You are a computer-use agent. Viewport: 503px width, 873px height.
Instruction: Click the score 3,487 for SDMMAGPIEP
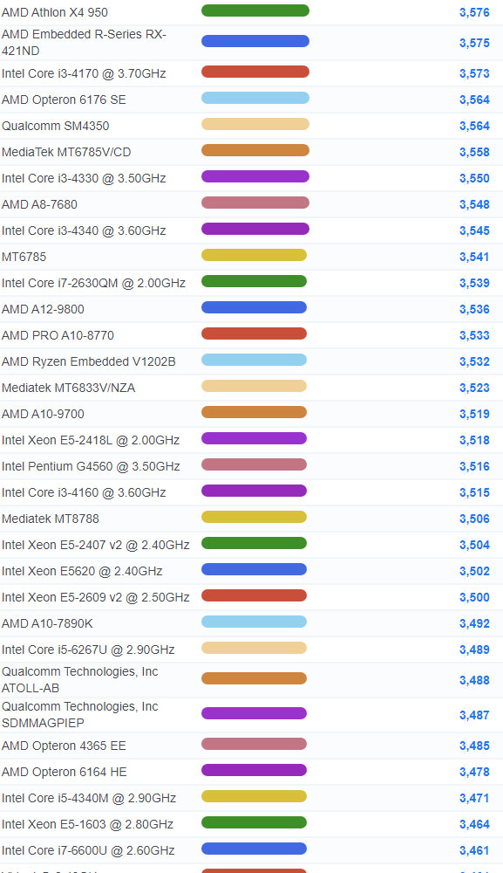474,715
